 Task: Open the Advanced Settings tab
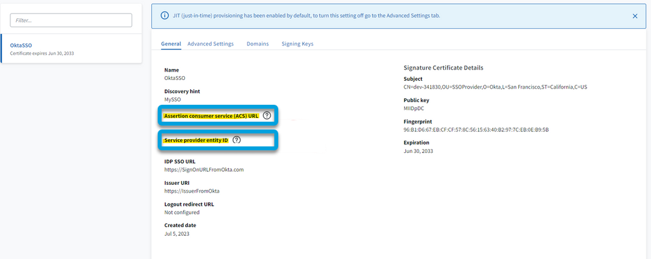(210, 44)
